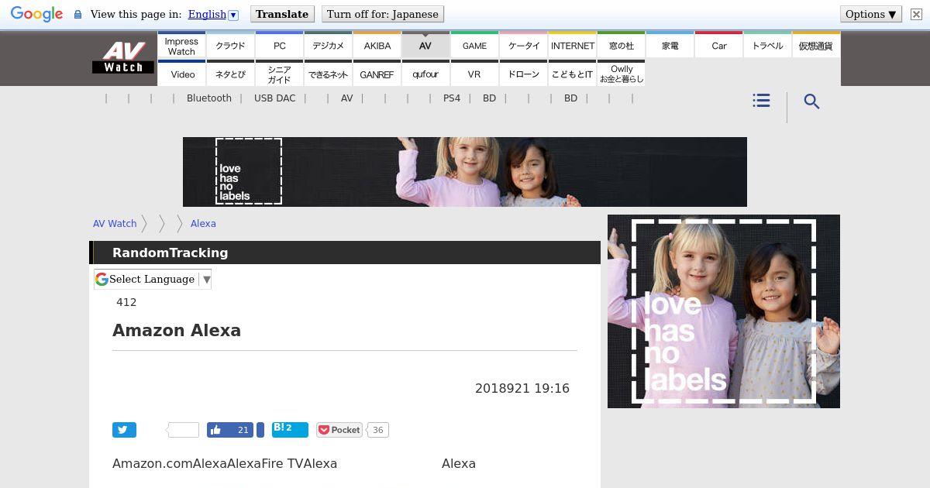Open the トラベル tab

[767, 46]
